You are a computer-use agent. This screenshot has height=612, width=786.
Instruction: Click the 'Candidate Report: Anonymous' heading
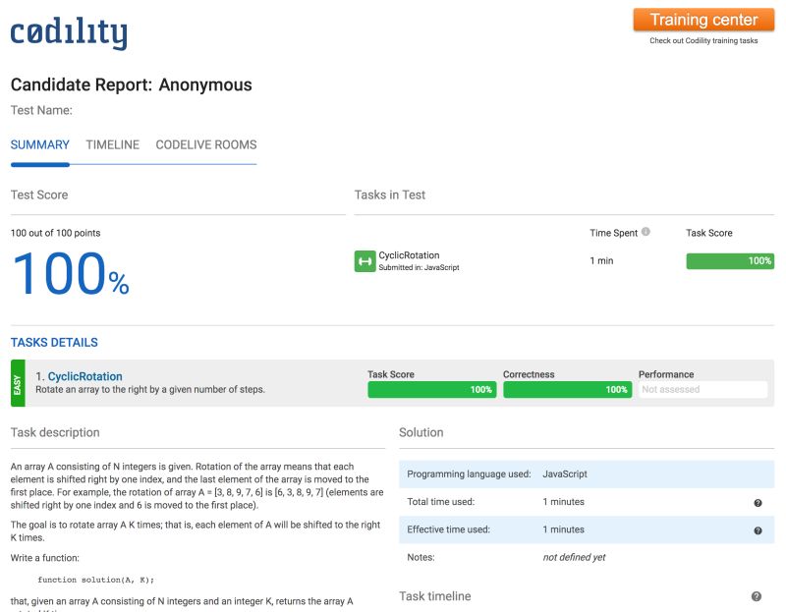click(132, 84)
